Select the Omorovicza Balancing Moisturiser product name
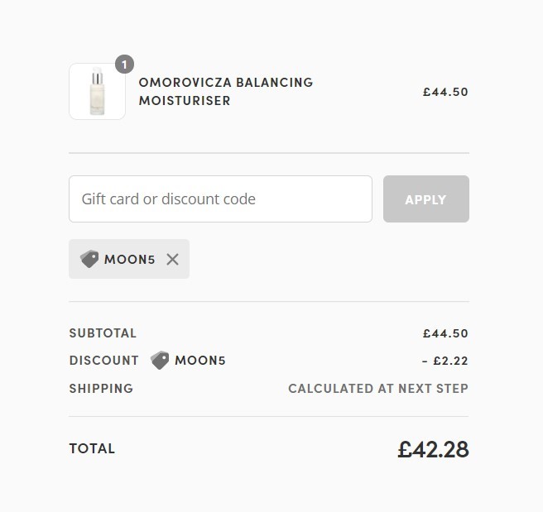This screenshot has width=543, height=512. [226, 91]
